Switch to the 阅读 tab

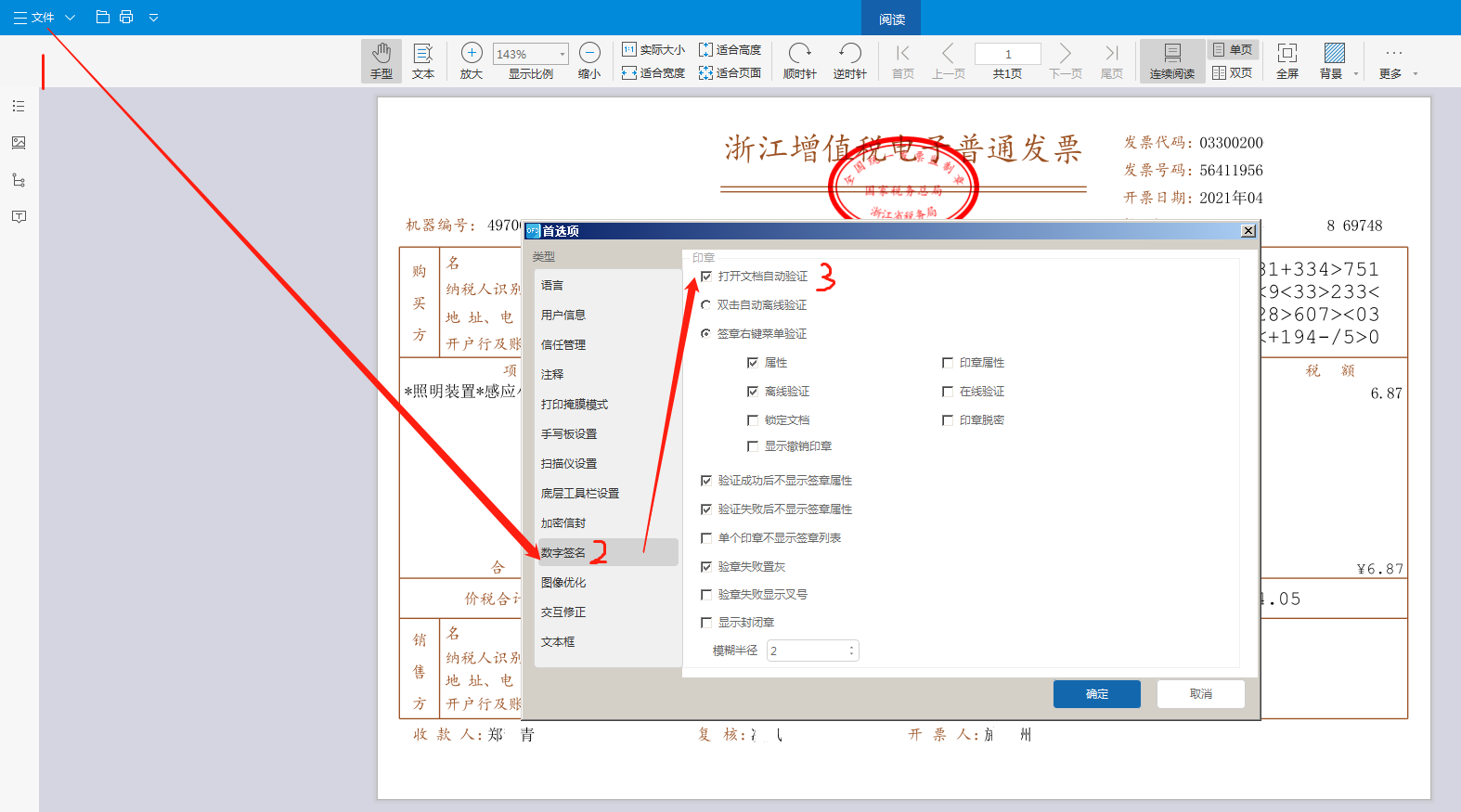pos(892,19)
